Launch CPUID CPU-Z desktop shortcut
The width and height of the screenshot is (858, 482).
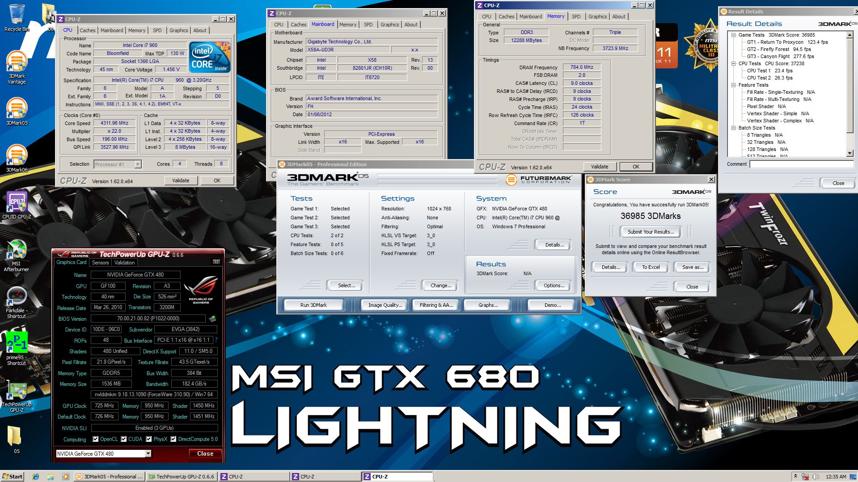point(17,205)
